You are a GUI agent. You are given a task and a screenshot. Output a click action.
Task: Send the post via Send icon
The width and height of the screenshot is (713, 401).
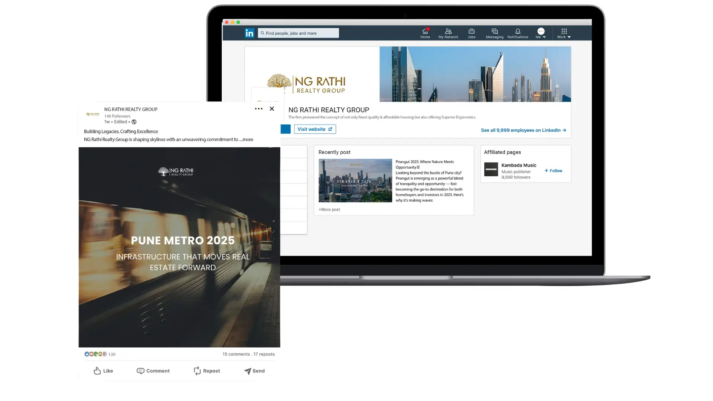click(254, 371)
